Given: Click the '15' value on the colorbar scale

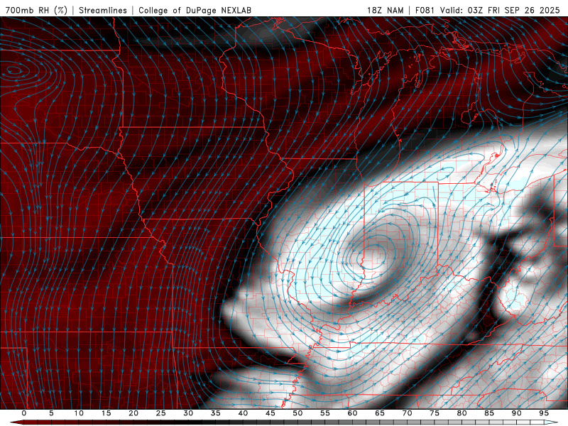Looking at the screenshot, I should 106,413.
